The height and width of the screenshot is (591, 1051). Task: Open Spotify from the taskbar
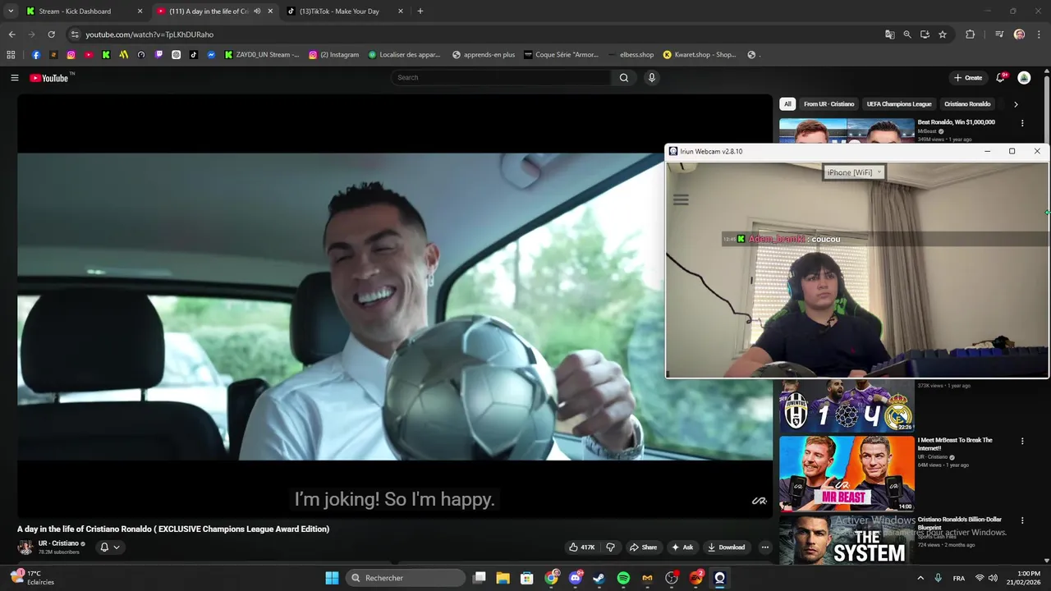pyautogui.click(x=623, y=578)
